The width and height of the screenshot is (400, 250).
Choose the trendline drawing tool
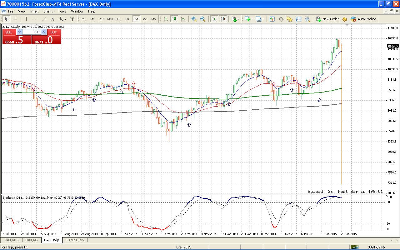[x=44, y=19]
